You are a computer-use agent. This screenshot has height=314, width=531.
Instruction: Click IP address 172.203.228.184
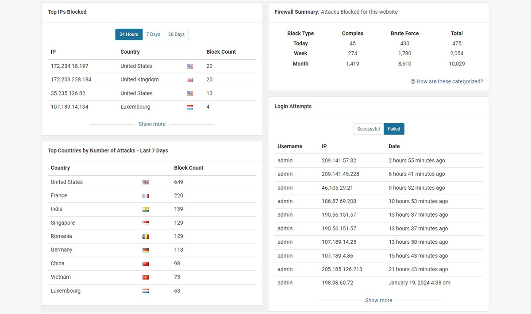(x=71, y=80)
